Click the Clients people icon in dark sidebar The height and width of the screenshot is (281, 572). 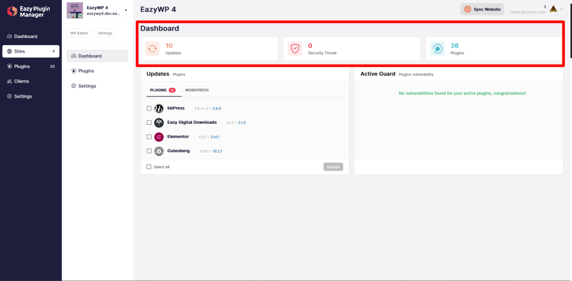[x=9, y=81]
